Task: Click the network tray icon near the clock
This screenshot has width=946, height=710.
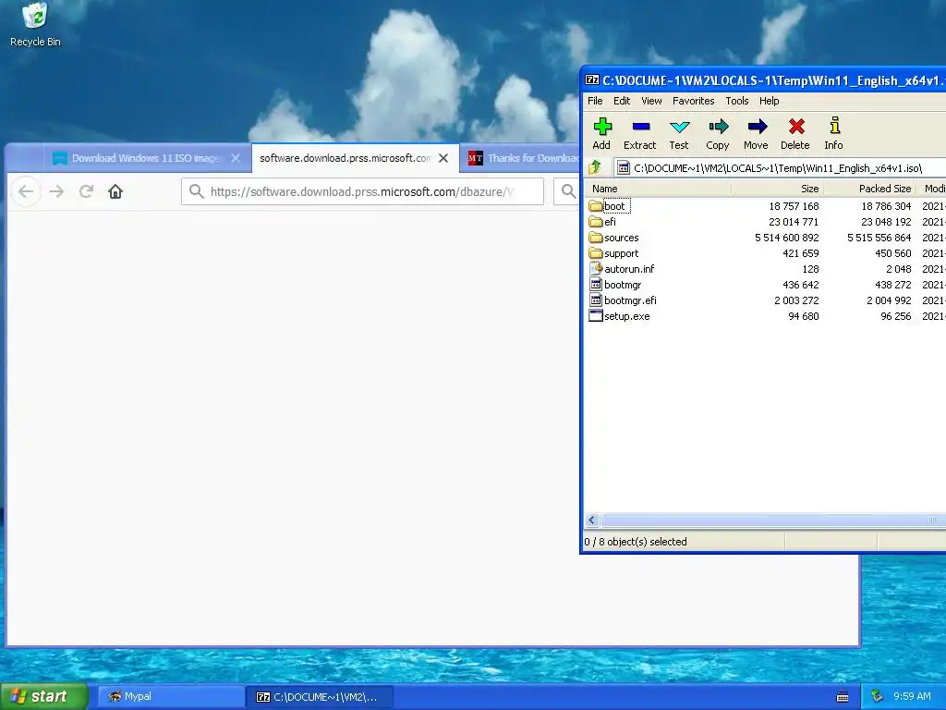Action: [x=878, y=696]
